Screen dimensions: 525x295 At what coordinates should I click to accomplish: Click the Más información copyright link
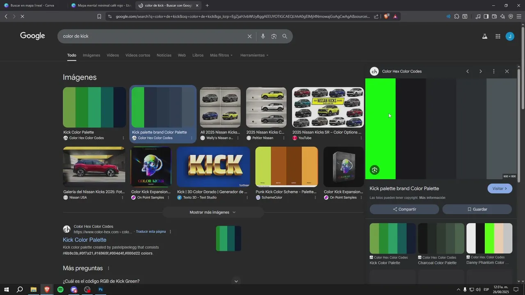coord(432,198)
